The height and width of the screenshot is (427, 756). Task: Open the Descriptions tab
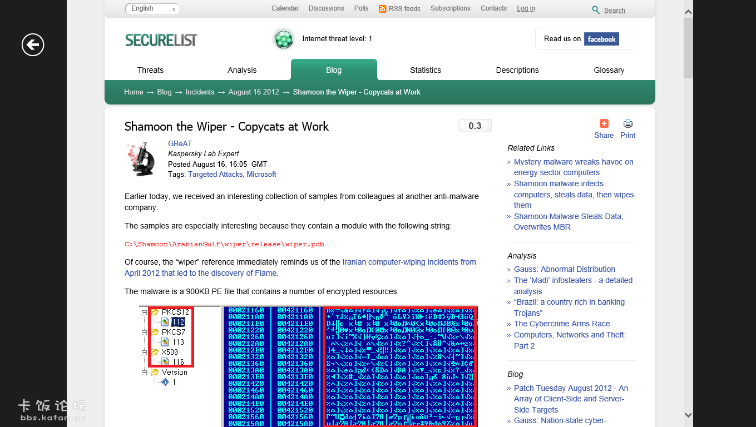[x=517, y=70]
